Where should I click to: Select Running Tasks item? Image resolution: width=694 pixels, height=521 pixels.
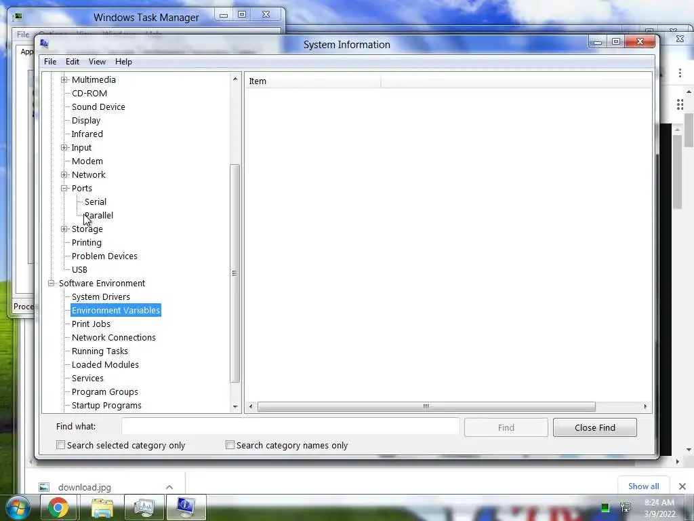[x=100, y=351]
